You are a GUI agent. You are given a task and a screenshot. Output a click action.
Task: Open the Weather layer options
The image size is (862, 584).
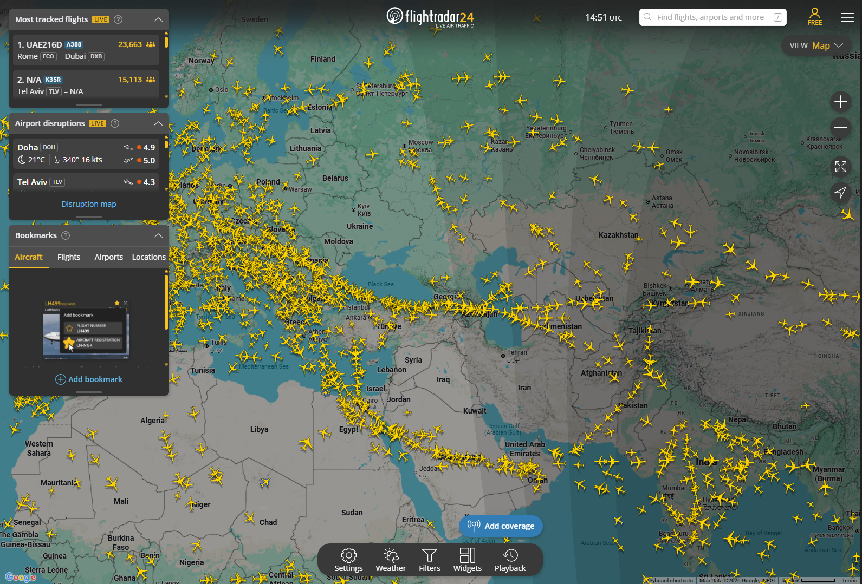(x=391, y=560)
